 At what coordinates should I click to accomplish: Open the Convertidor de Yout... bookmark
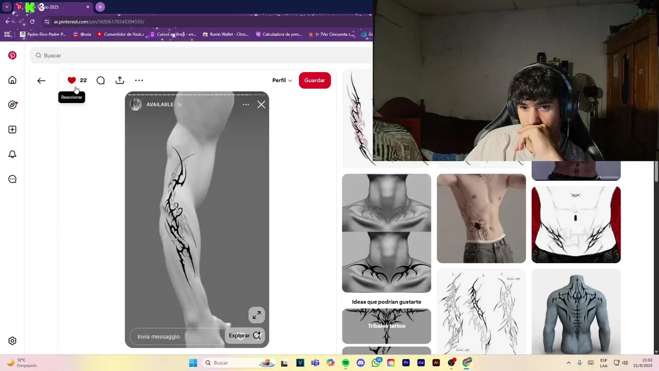click(x=120, y=35)
